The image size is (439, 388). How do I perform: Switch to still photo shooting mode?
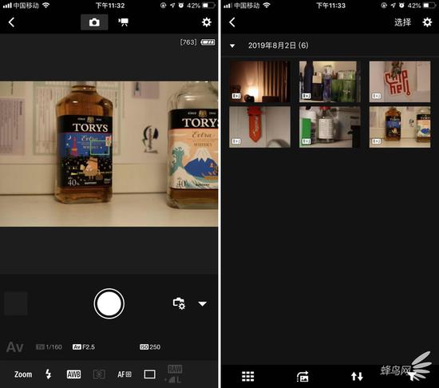[x=94, y=22]
